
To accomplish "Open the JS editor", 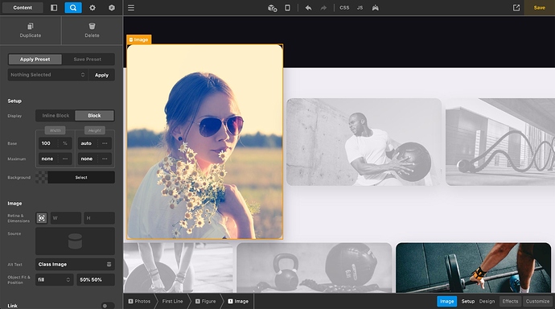I will [360, 7].
